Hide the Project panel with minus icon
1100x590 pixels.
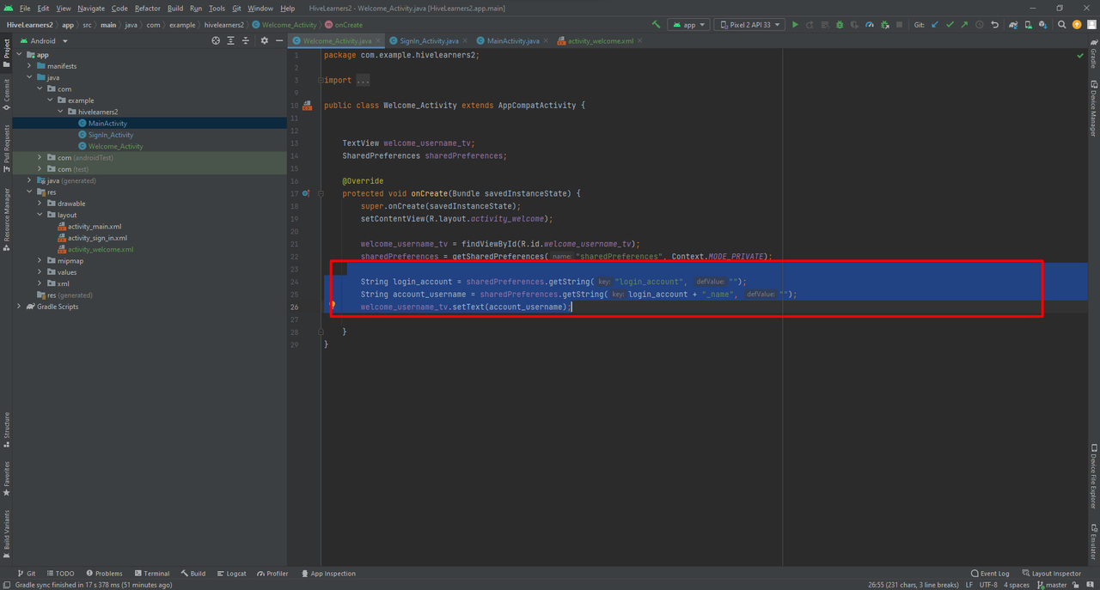click(279, 40)
